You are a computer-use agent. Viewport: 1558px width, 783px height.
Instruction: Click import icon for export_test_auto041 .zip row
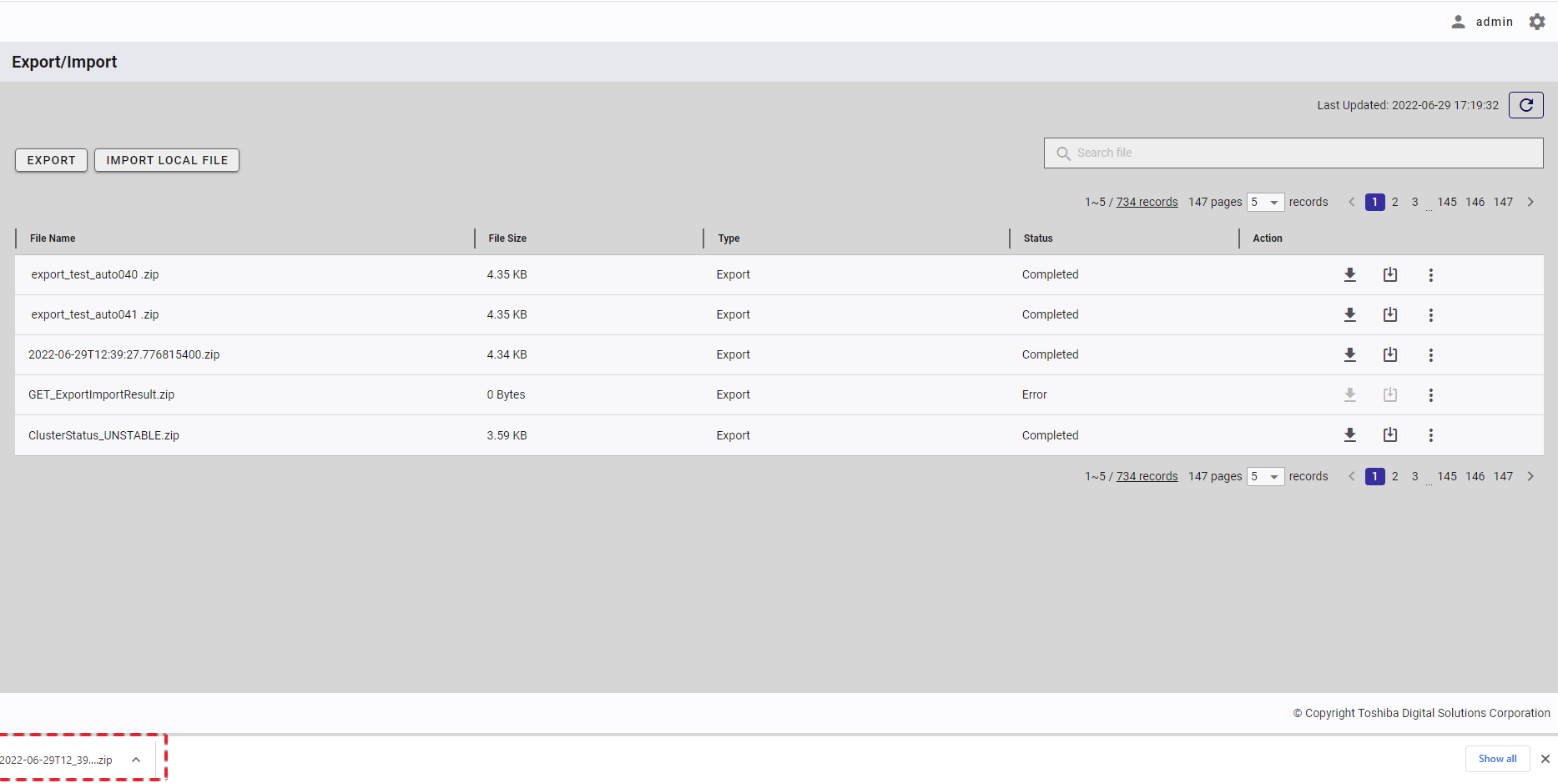pyautogui.click(x=1389, y=314)
